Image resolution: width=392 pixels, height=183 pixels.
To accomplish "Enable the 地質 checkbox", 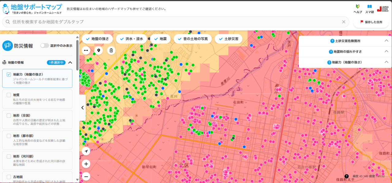I will click(x=9, y=95).
